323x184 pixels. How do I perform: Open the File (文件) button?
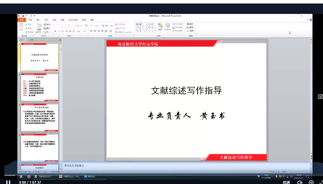[22, 20]
